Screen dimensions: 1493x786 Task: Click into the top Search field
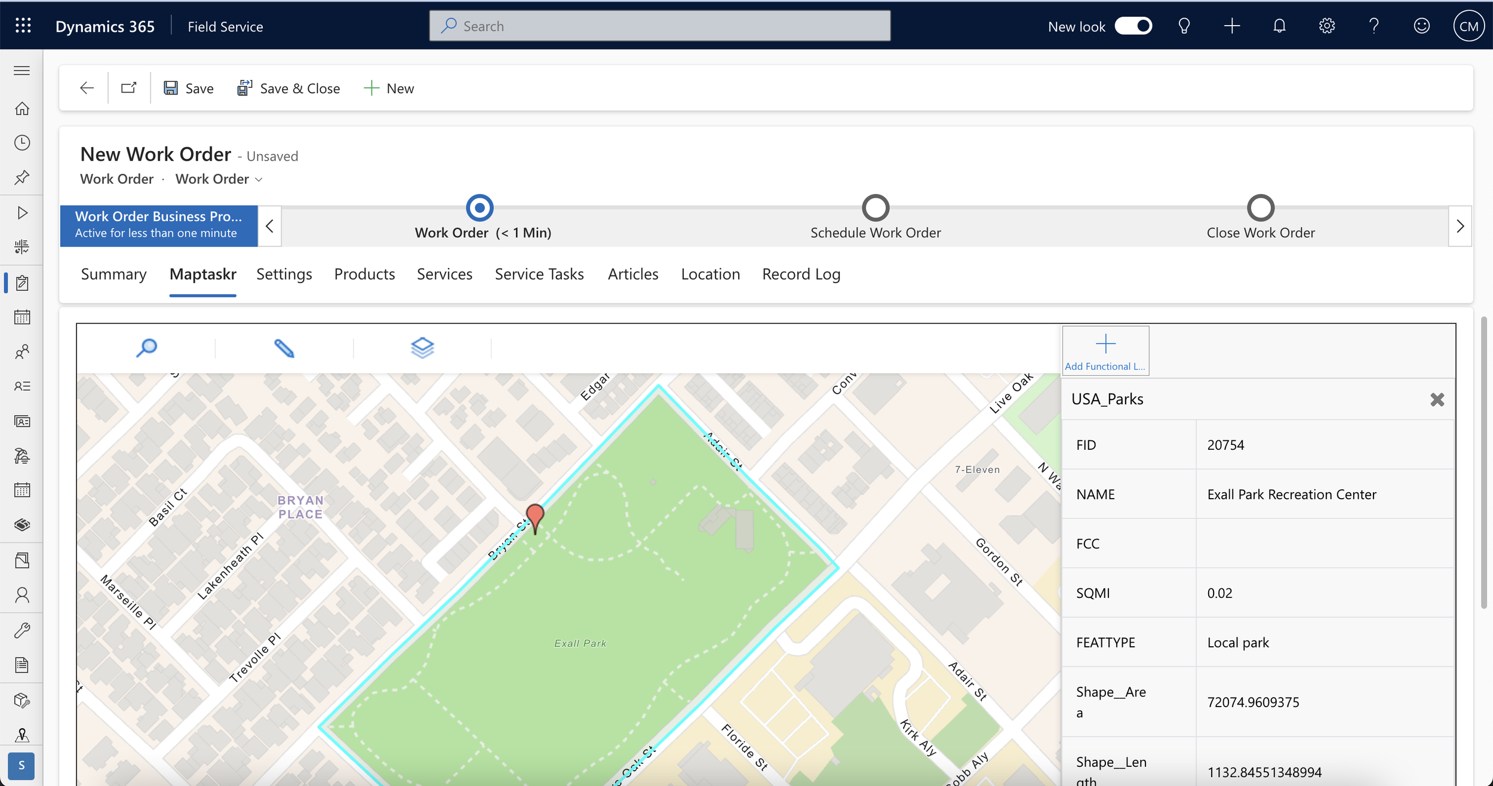[660, 26]
